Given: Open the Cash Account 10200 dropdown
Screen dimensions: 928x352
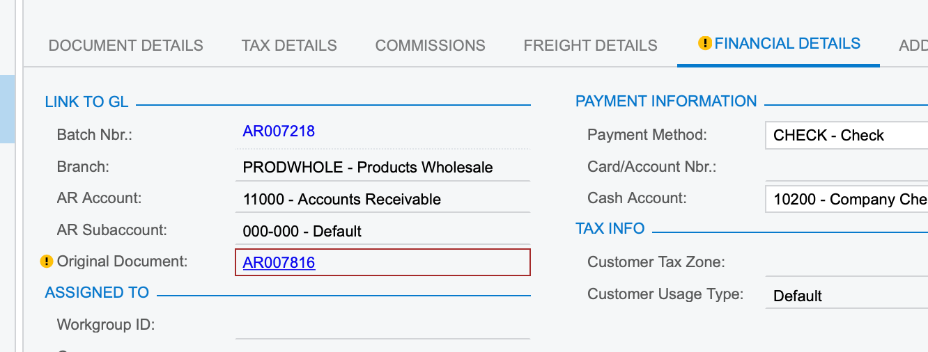Looking at the screenshot, I should pos(846,199).
